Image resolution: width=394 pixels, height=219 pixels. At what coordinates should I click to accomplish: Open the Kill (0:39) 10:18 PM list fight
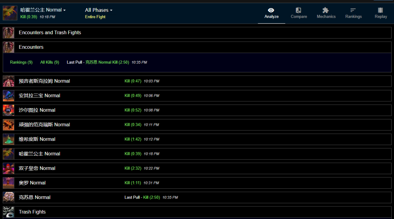pyautogui.click(x=142, y=154)
